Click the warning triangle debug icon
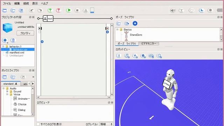Viewport: 224px width, 126px height. tap(85, 10)
